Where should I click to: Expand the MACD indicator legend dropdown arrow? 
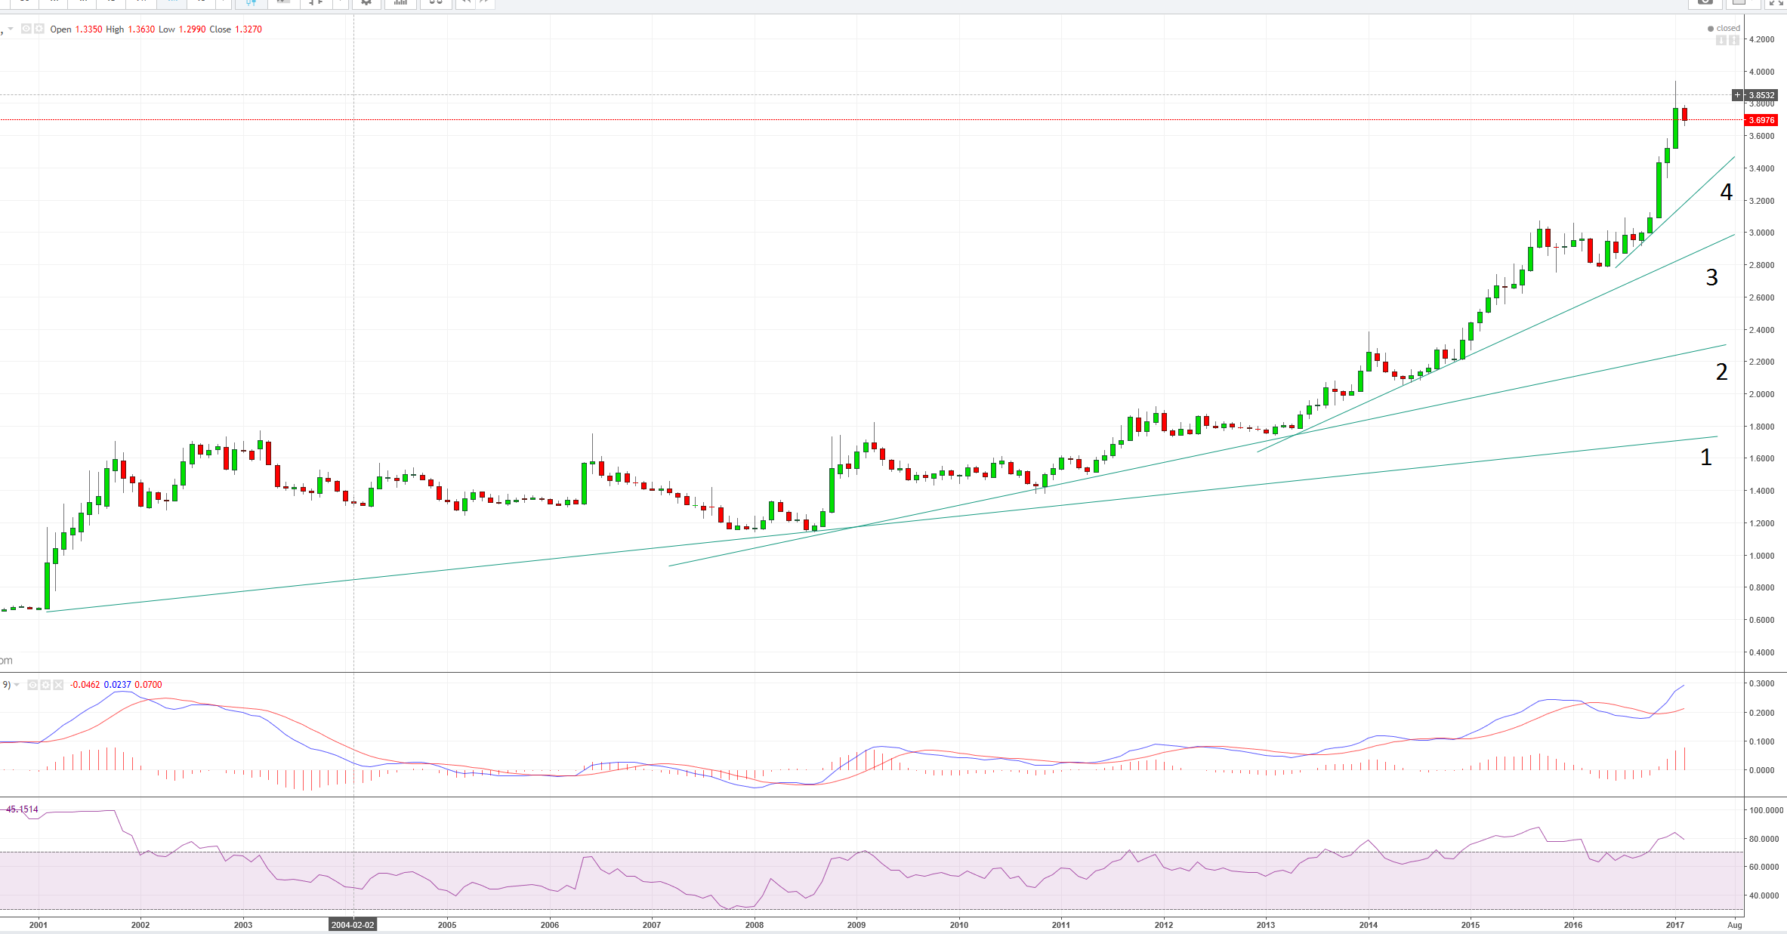point(17,685)
